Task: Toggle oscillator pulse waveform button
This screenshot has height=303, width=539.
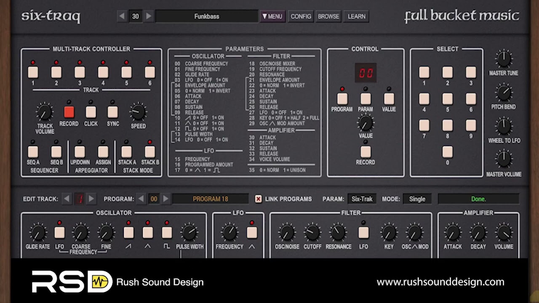Action: point(167,233)
